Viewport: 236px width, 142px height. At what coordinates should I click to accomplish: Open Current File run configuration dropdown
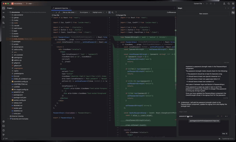click(199, 4)
